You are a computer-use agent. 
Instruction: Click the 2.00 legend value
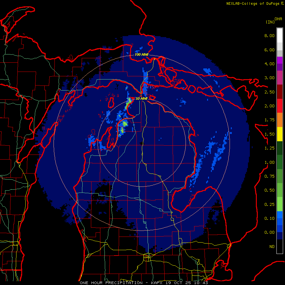[269, 106]
